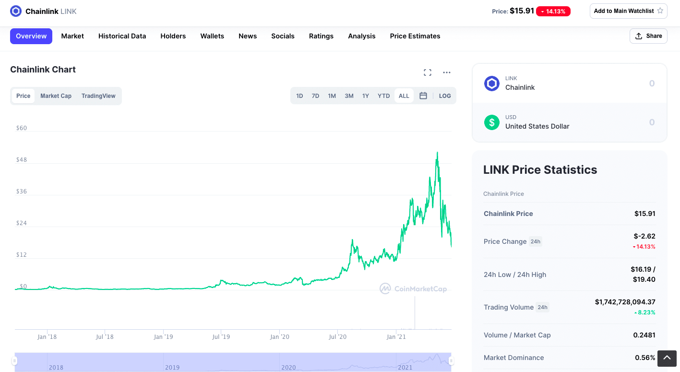
Task: Click the Chainlink logo icon in header
Action: pos(16,11)
